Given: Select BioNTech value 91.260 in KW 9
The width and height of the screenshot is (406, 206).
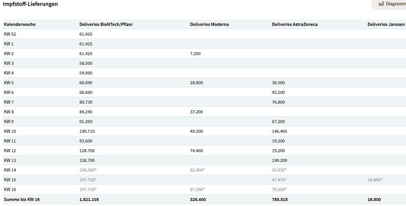Looking at the screenshot, I should click(x=86, y=122).
